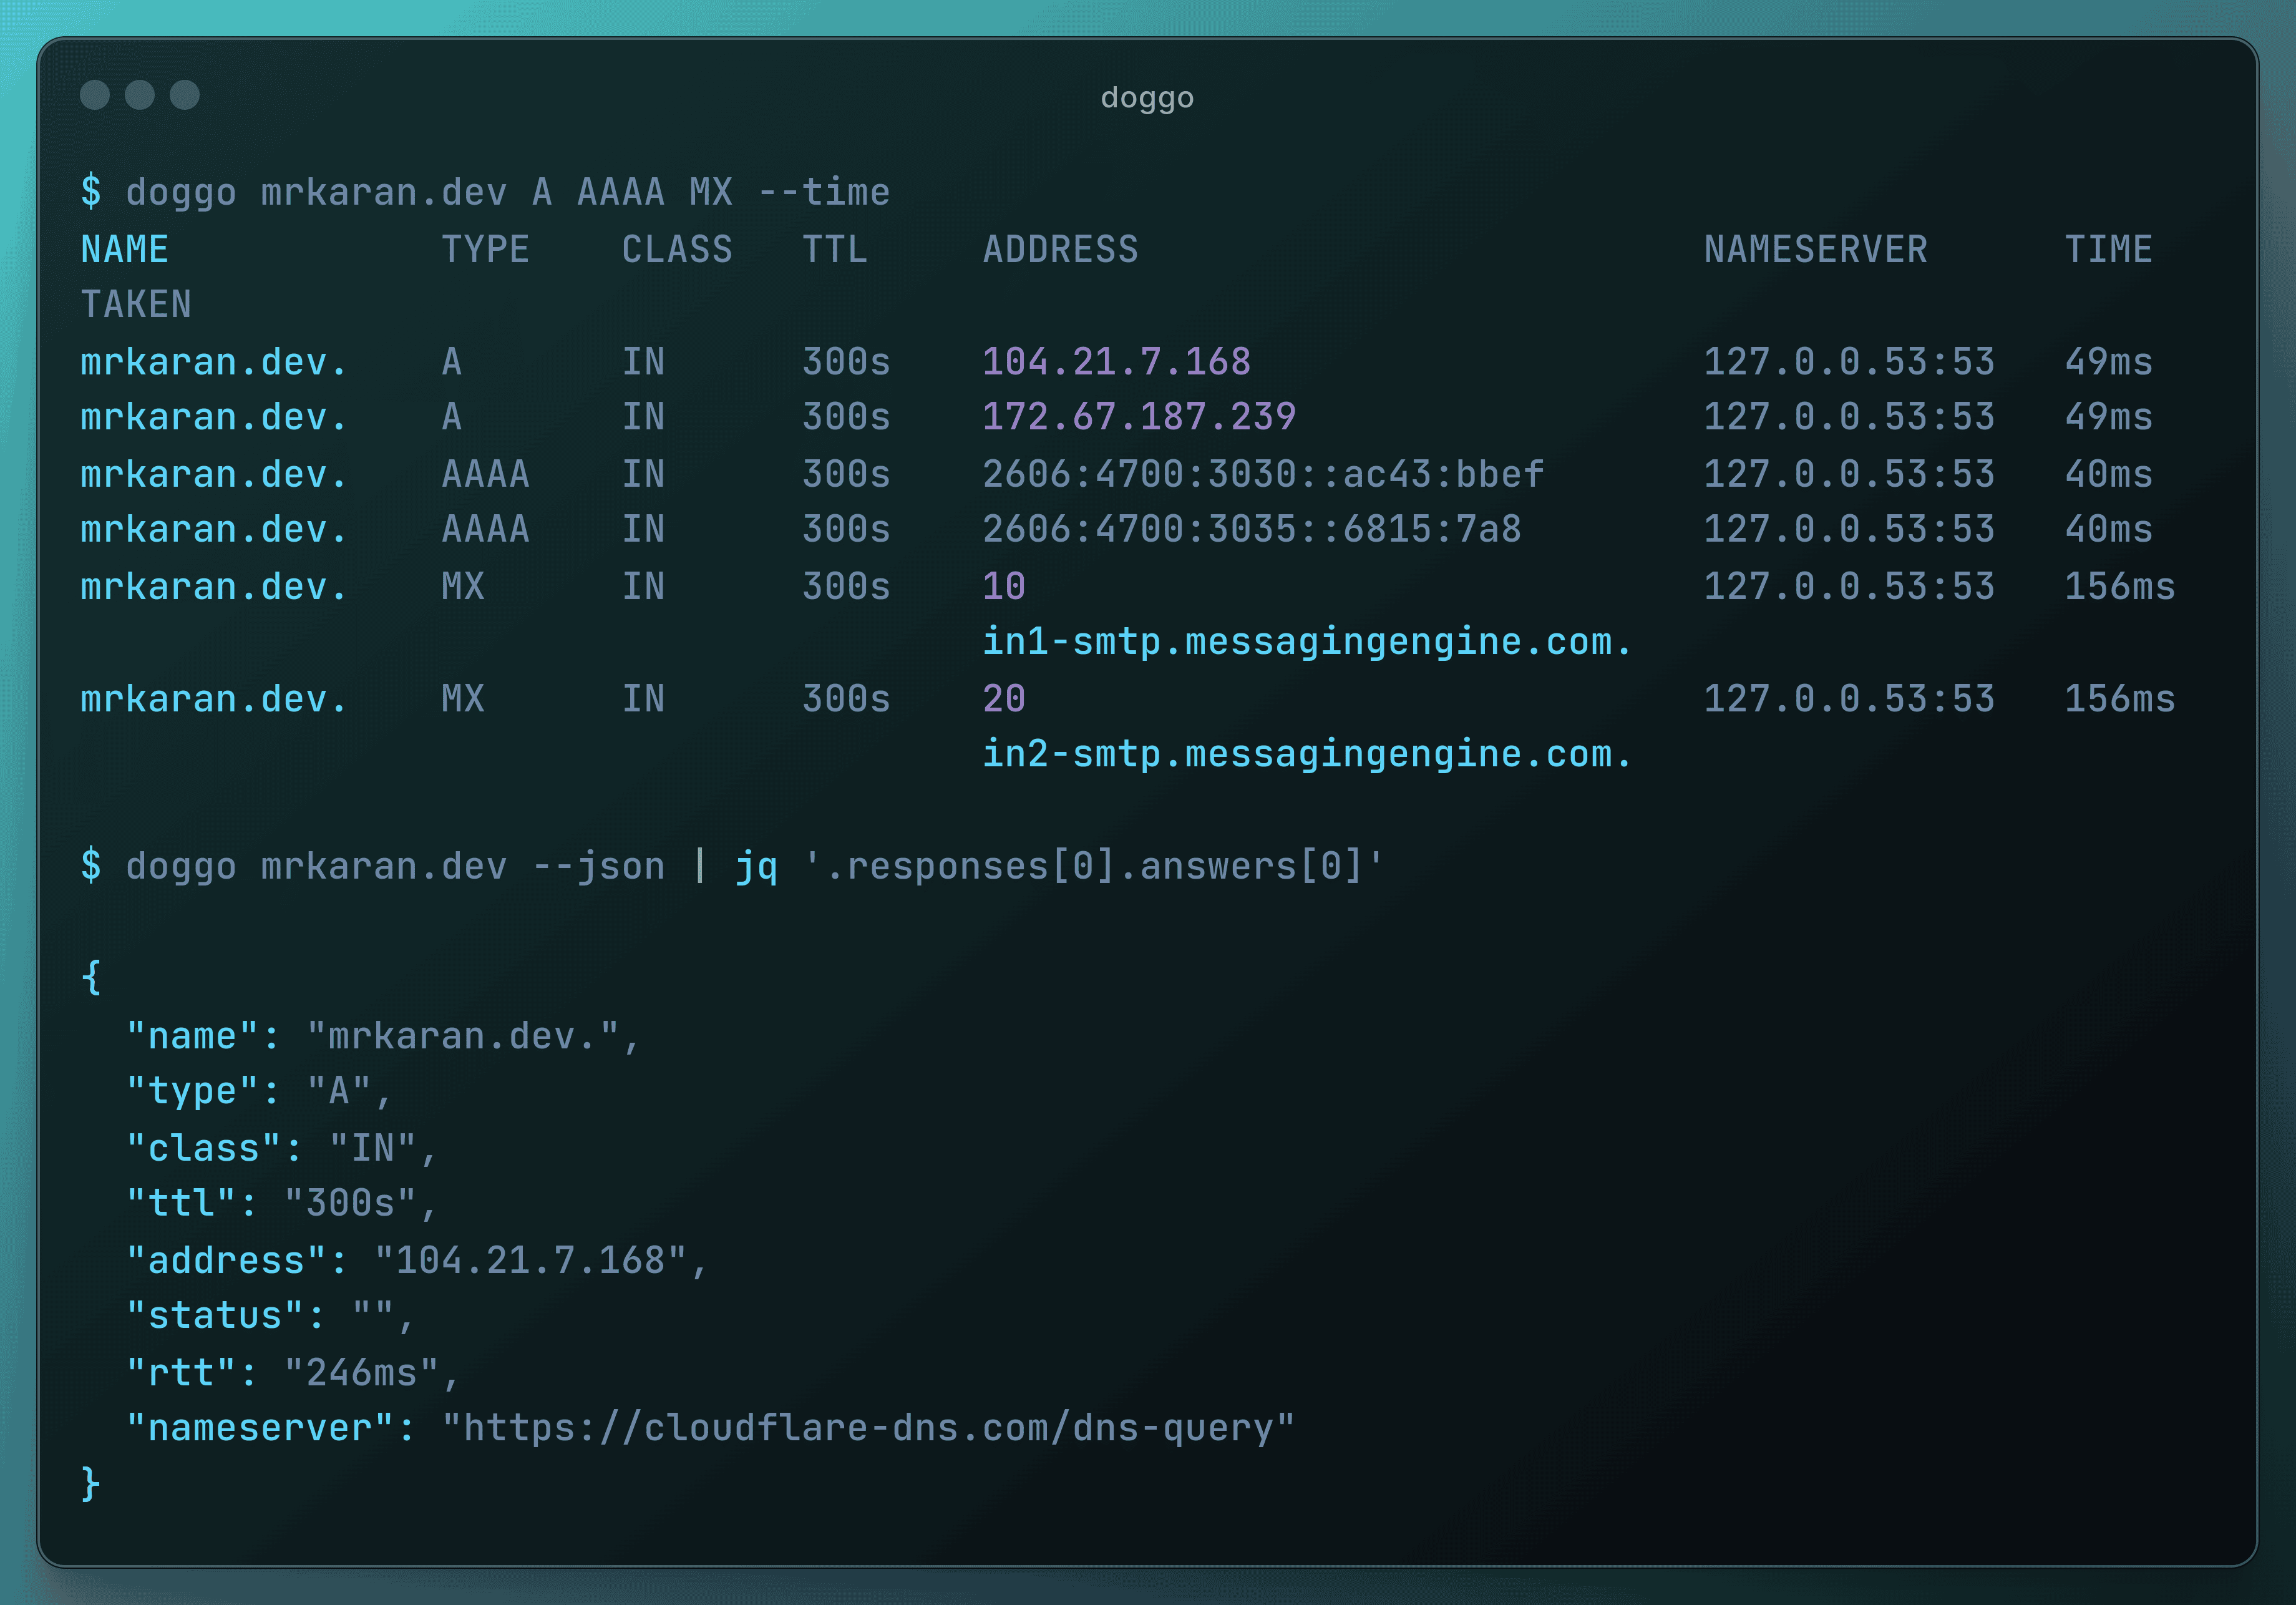Click the IP address 172.67.187.239
Viewport: 2296px width, 1605px height.
(x=1138, y=417)
